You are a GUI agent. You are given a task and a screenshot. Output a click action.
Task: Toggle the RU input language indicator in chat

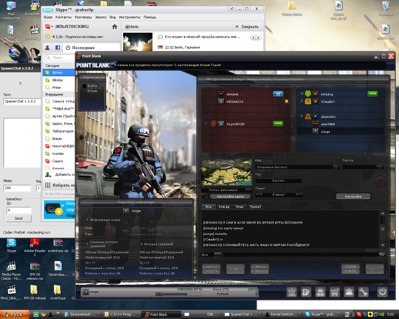point(382,255)
